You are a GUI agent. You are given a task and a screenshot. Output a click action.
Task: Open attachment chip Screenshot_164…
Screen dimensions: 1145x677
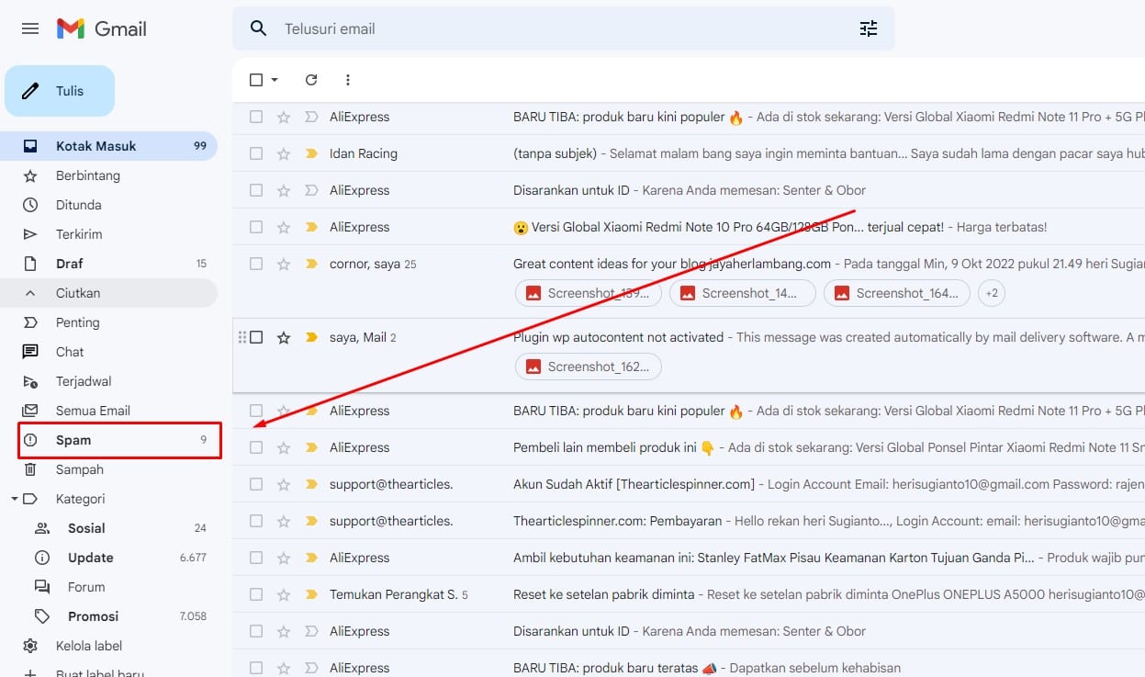tap(897, 293)
